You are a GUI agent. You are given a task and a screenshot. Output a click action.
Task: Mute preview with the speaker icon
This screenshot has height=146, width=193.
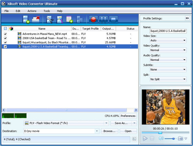click(x=161, y=138)
